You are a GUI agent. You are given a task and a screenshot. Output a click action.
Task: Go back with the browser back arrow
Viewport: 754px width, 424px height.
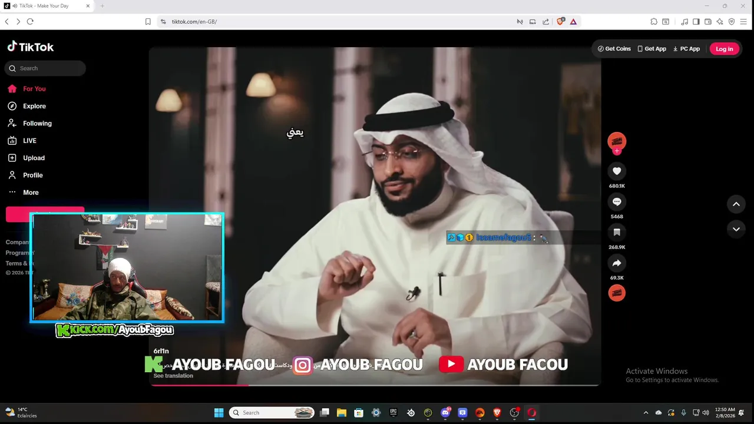(x=7, y=21)
